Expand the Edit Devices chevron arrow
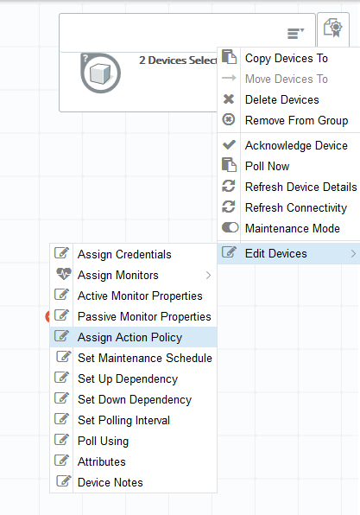 click(353, 253)
